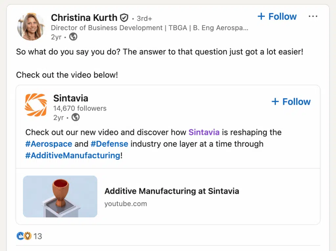The height and width of the screenshot is (251, 336).
Task: Click globe icon in Sintavia post
Action: (75, 117)
